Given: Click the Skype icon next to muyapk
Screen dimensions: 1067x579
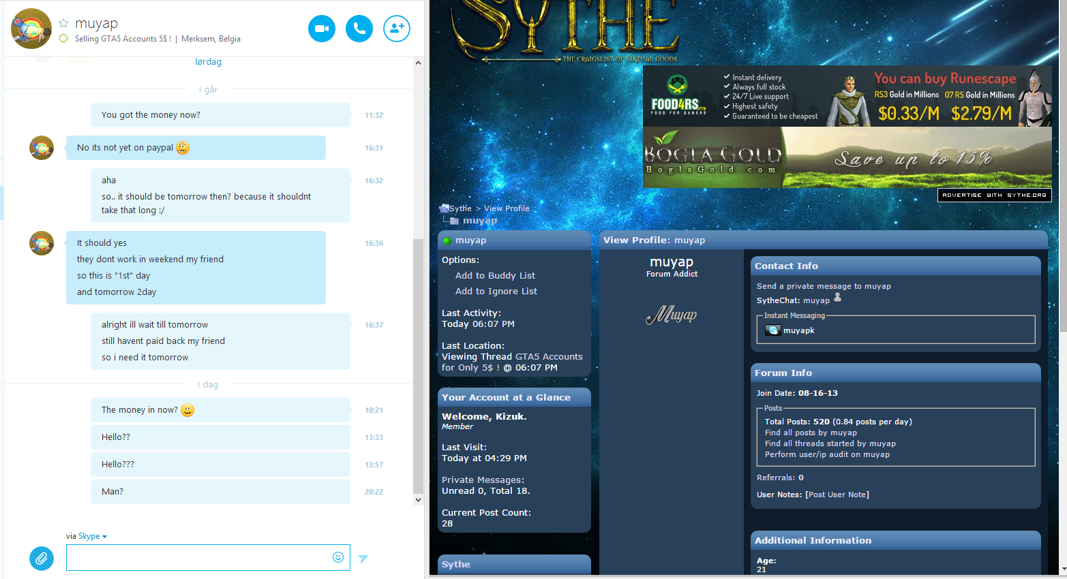Looking at the screenshot, I should click(772, 330).
